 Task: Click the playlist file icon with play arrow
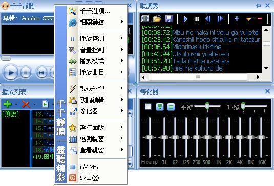45,104
